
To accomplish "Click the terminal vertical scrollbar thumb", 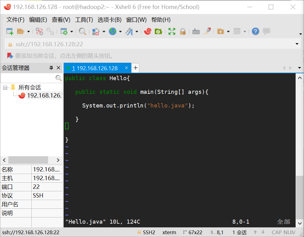I will 300,197.
